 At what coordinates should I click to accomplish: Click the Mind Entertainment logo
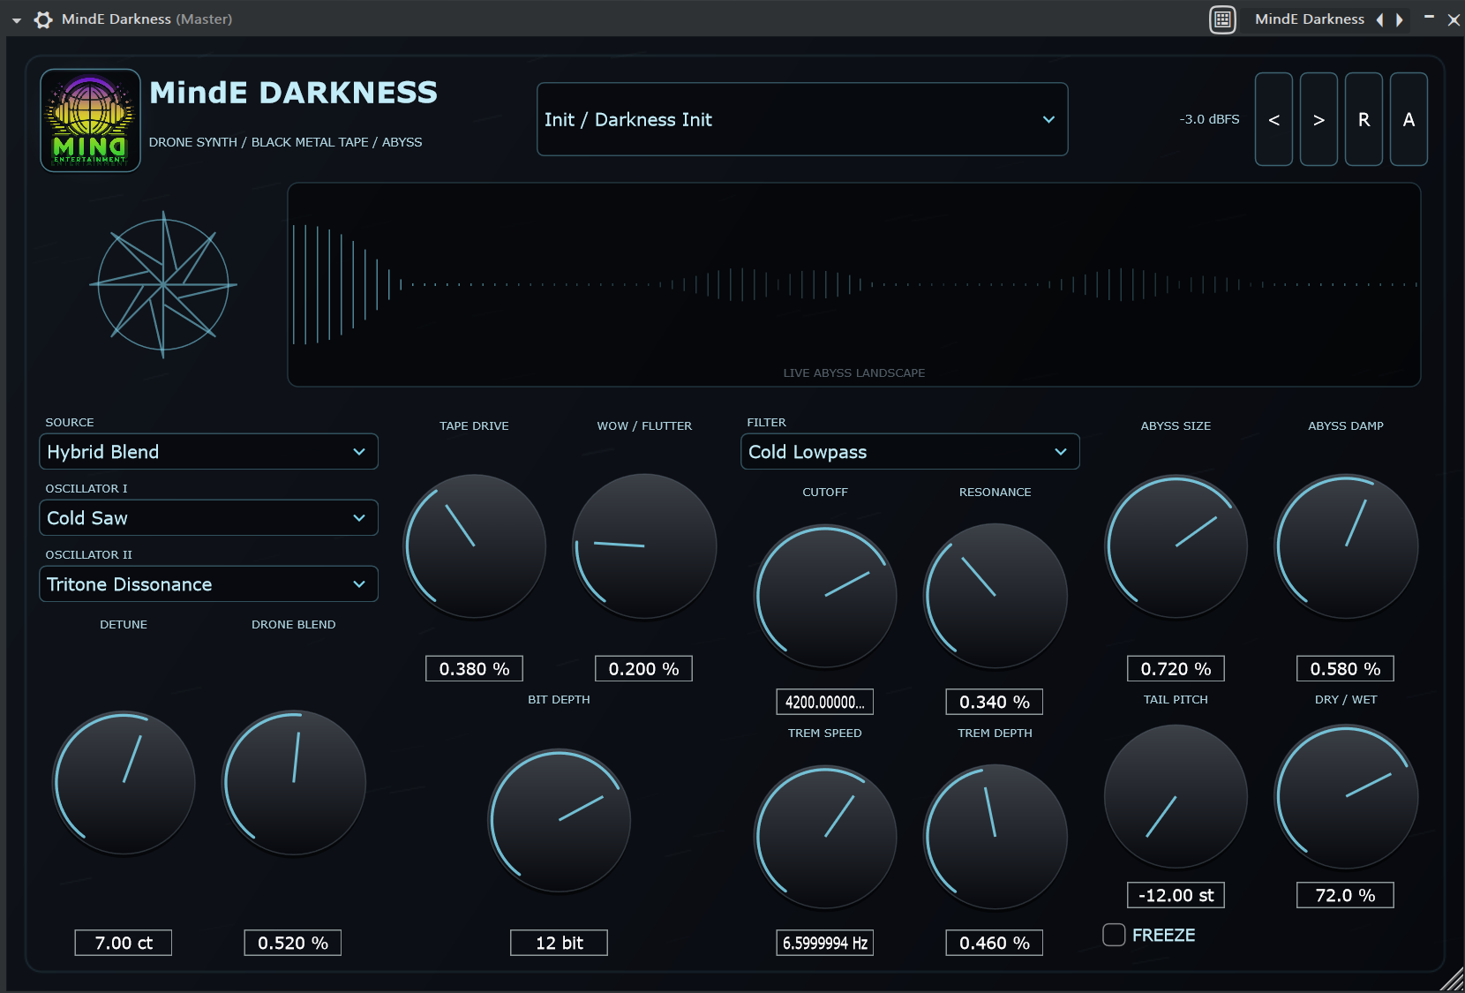tap(90, 120)
